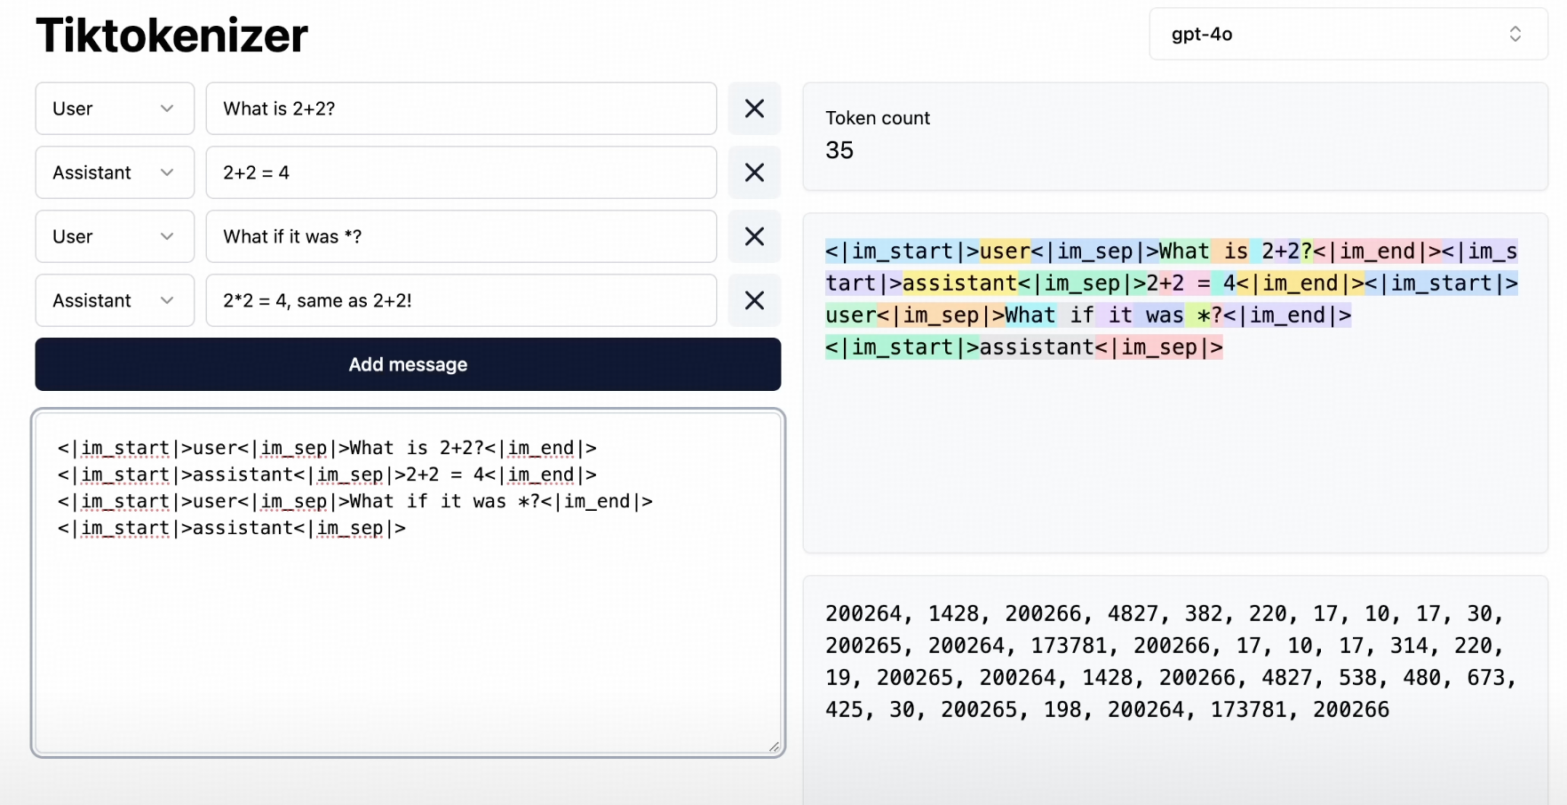1567x805 pixels.
Task: Delete the '2*2 = 4, same as 2+2!' message
Action: [754, 300]
